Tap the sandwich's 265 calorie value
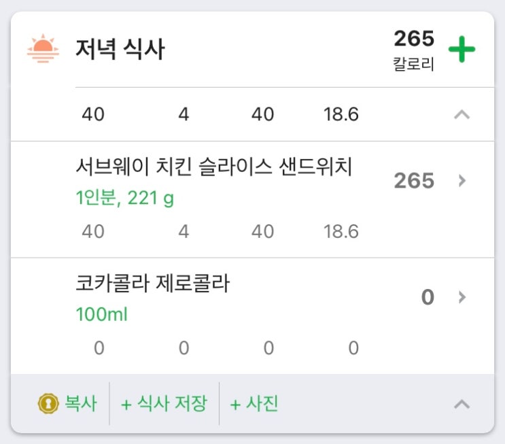Screen dimensions: 505x444 click(x=413, y=181)
